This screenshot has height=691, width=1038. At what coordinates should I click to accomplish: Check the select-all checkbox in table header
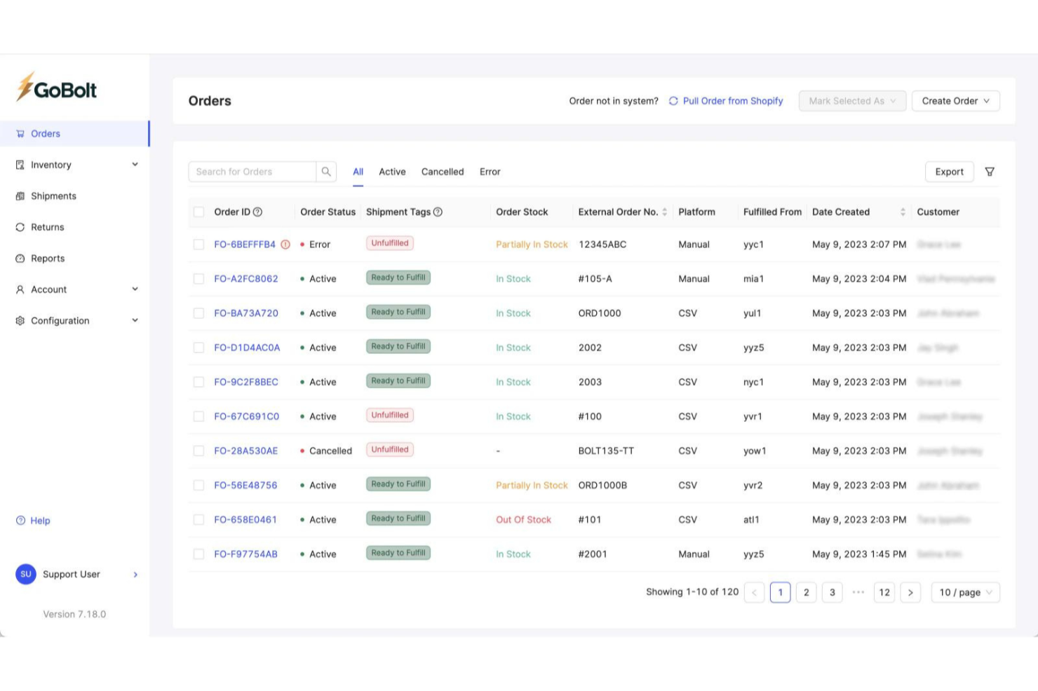point(198,211)
